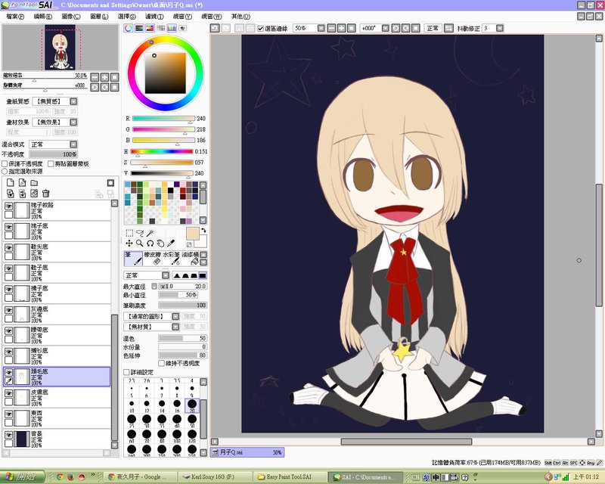605x484 pixels.
Task: Select the 指定選取來源 option
Action: (5, 171)
